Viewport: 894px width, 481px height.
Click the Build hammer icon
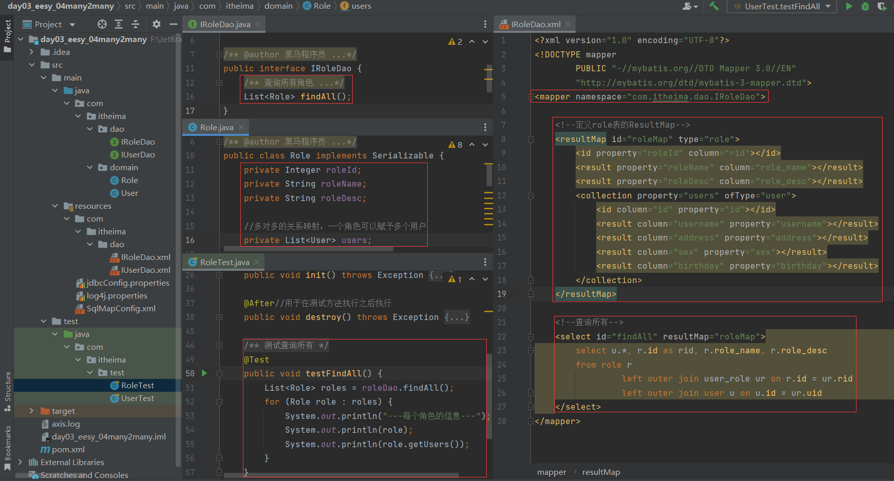(714, 6)
